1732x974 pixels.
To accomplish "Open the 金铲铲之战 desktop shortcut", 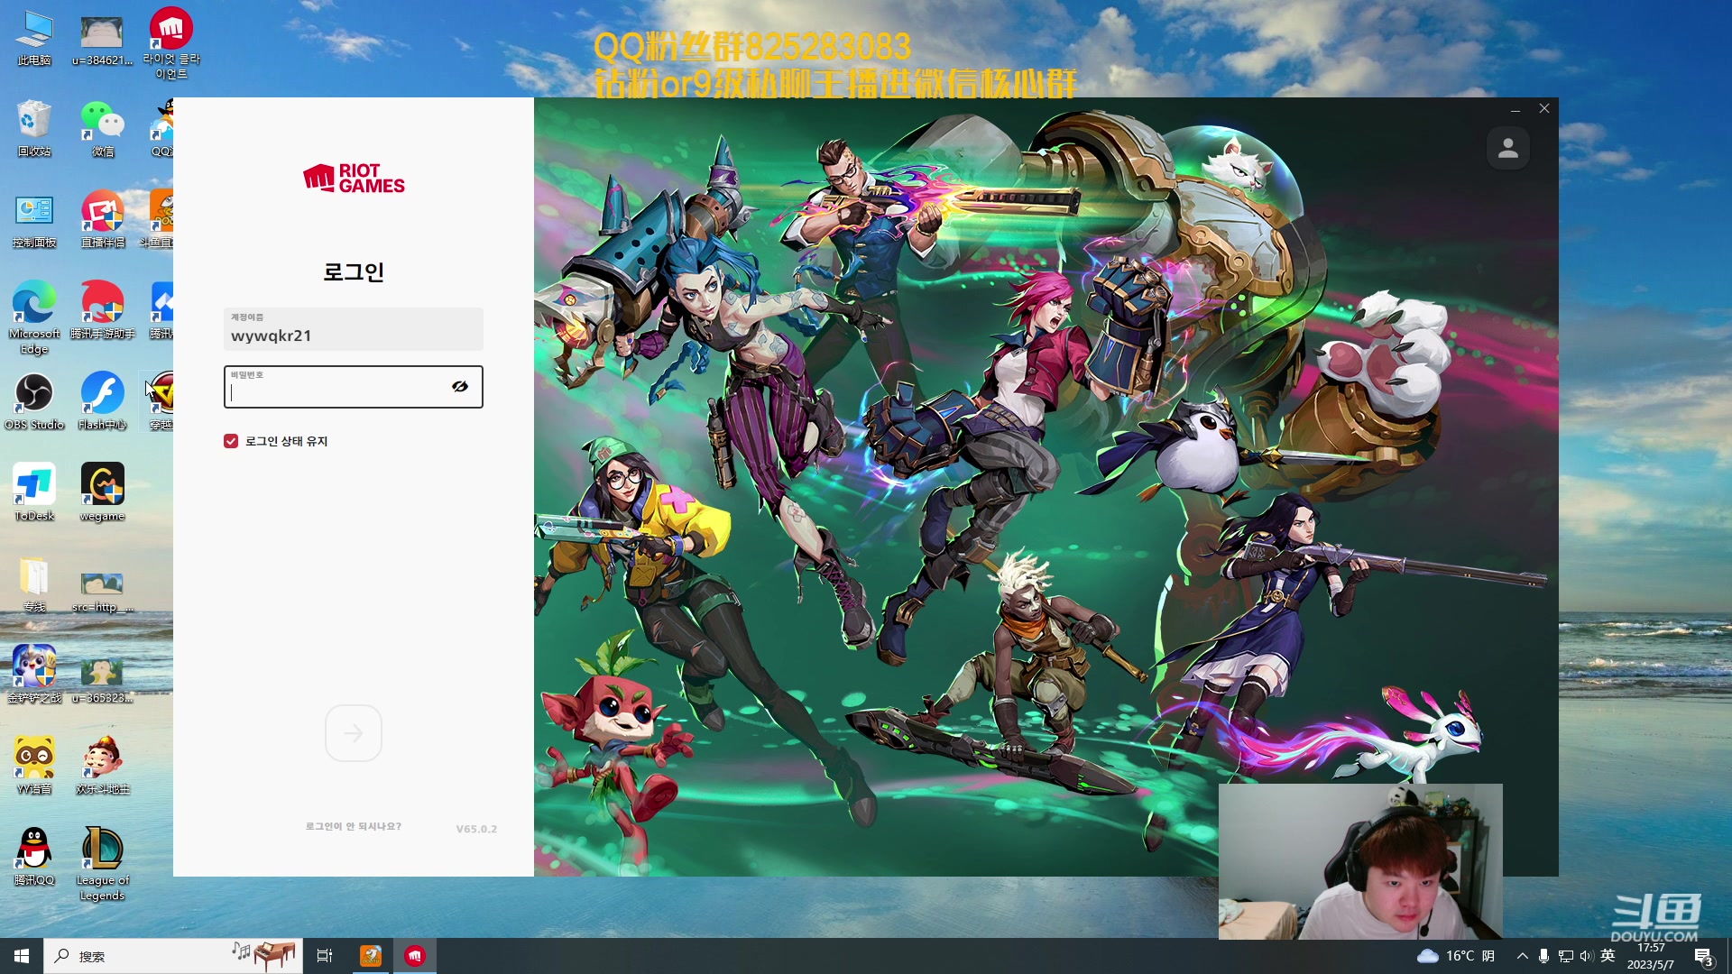I will point(34,675).
